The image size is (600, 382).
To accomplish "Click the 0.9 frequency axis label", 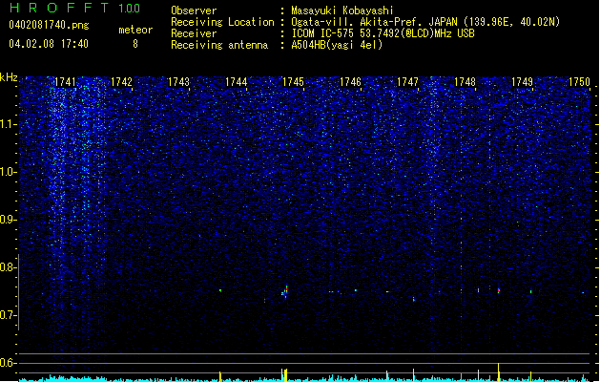I will click(8, 220).
